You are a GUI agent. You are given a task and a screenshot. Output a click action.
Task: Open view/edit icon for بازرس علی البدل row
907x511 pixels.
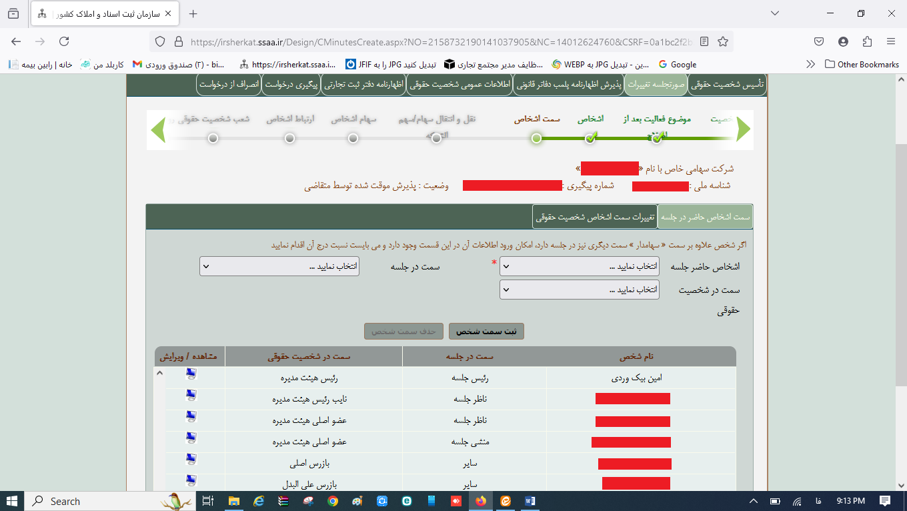(191, 480)
